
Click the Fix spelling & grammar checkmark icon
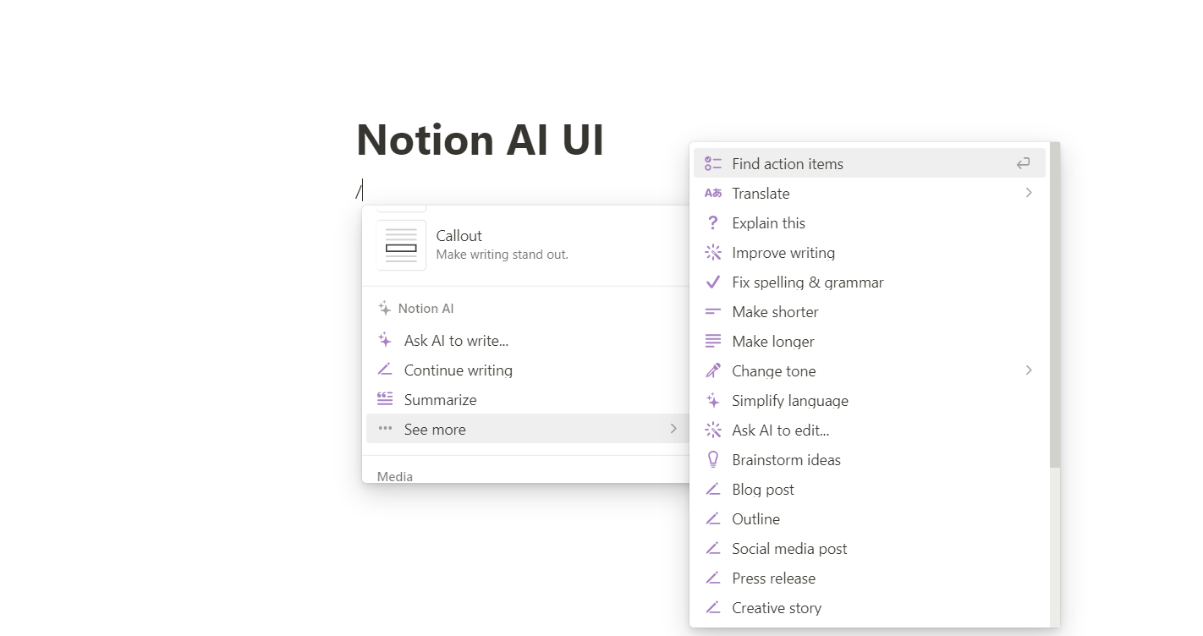(x=713, y=282)
